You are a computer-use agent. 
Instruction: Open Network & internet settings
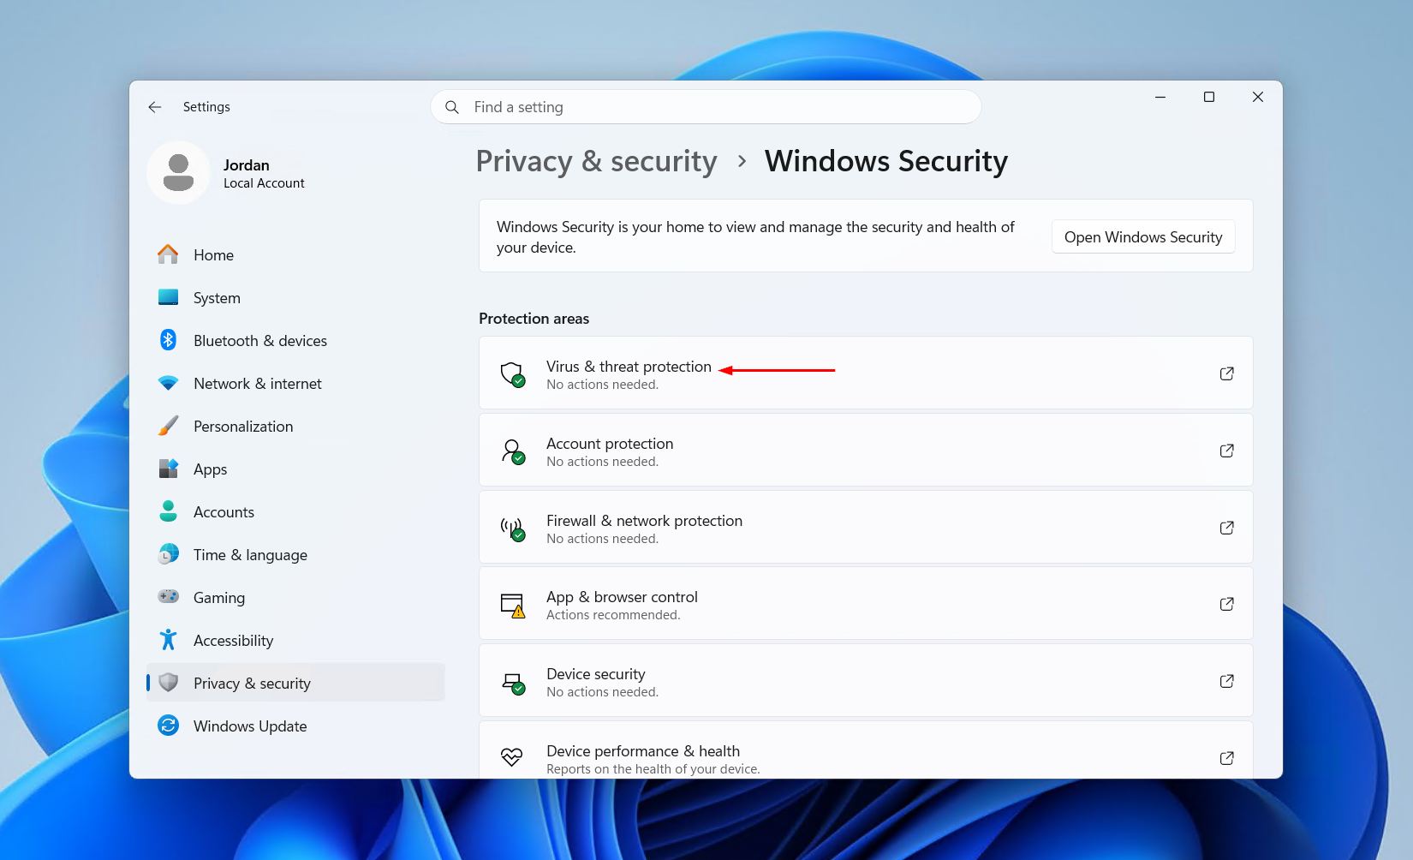[x=295, y=383]
